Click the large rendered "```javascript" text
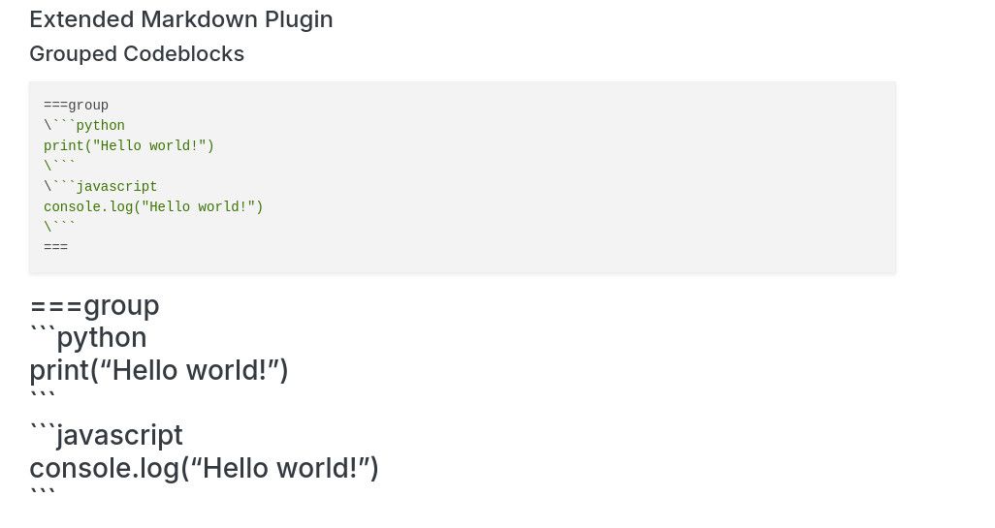The width and height of the screenshot is (995, 528). (x=106, y=435)
